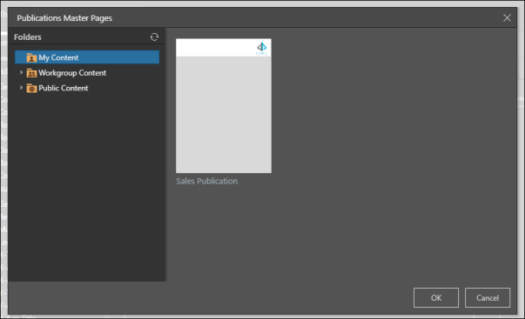Dismiss the dialog using Cancel
This screenshot has width=525, height=319.
pos(488,297)
